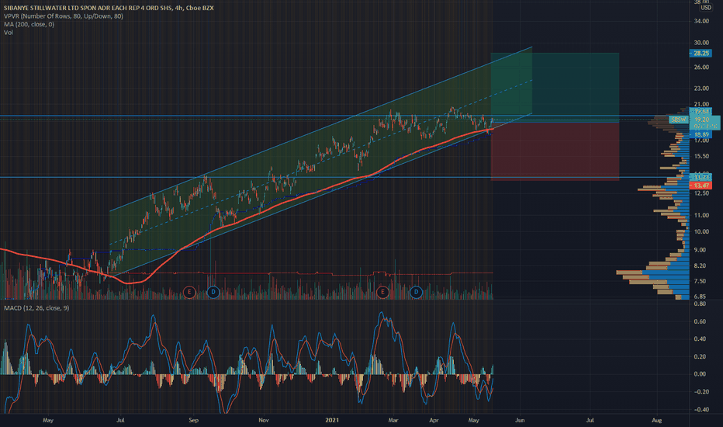Click the -0.20 MACD axis label

[x=701, y=391]
